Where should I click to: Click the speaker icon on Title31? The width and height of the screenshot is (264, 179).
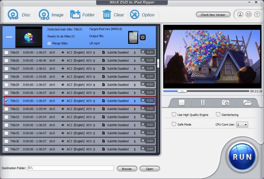[x=63, y=101]
